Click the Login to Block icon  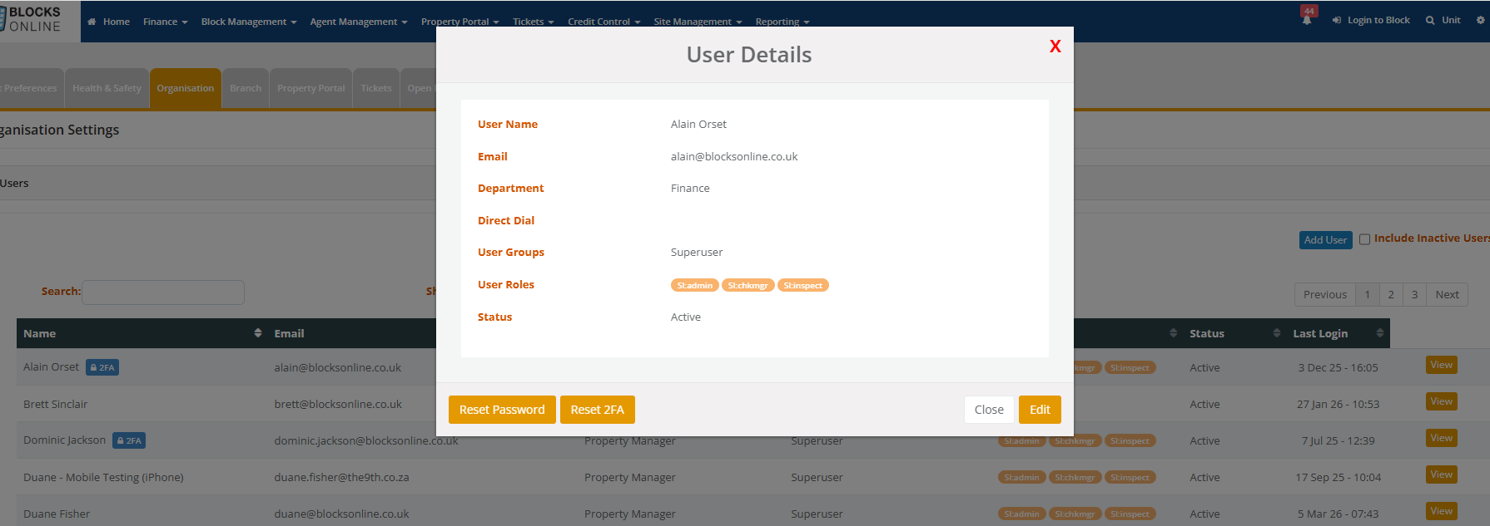(x=1337, y=21)
